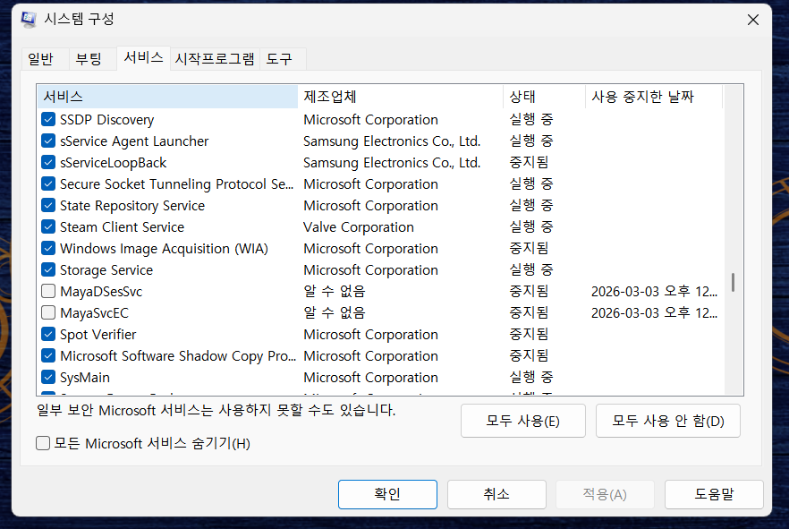This screenshot has width=789, height=529.
Task: Click the MayaDSesSvc disabled date cell
Action: click(654, 292)
